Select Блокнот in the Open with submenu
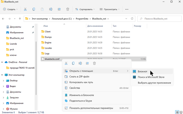The width and height of the screenshot is (183, 114). point(152,71)
